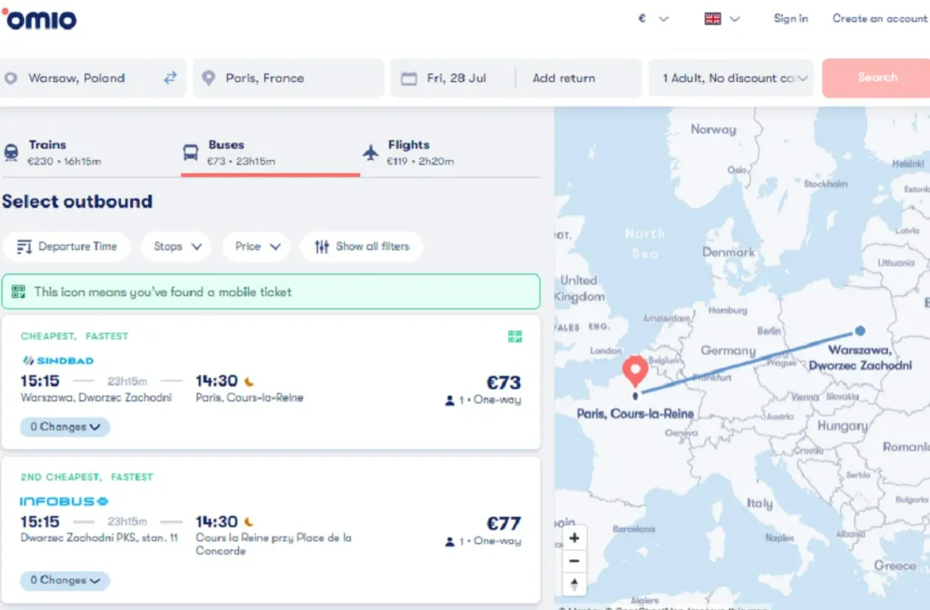
Task: Click the Paris destination pin icon
Action: point(209,78)
